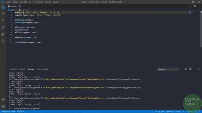
Task: Click the line 'print(type(mitupla))'
Action: [25, 20]
